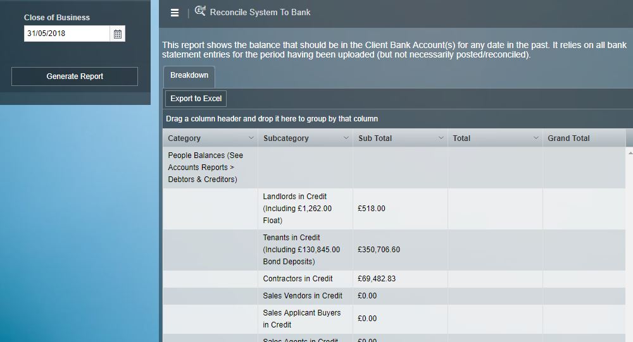Open the Close of Business calendar picker
The width and height of the screenshot is (633, 342).
click(x=118, y=34)
